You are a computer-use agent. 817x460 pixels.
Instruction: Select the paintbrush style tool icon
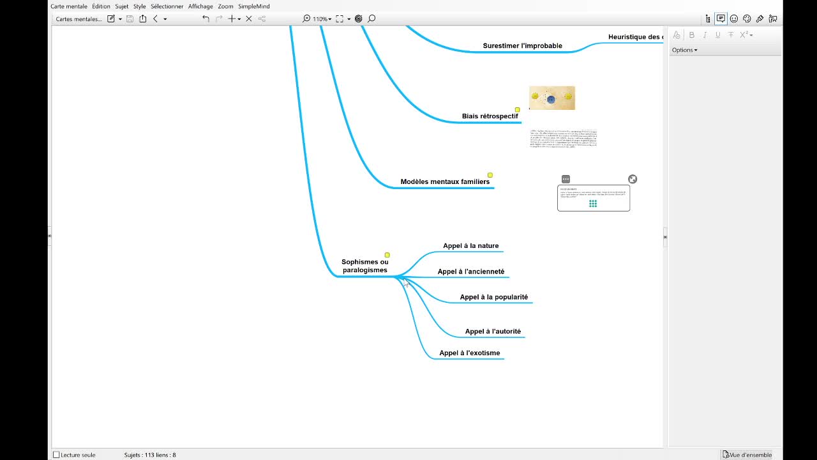760,19
